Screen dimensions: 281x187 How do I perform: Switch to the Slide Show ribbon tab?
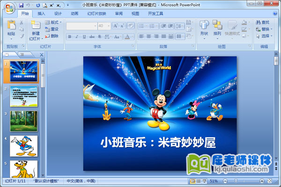[x=96, y=14]
